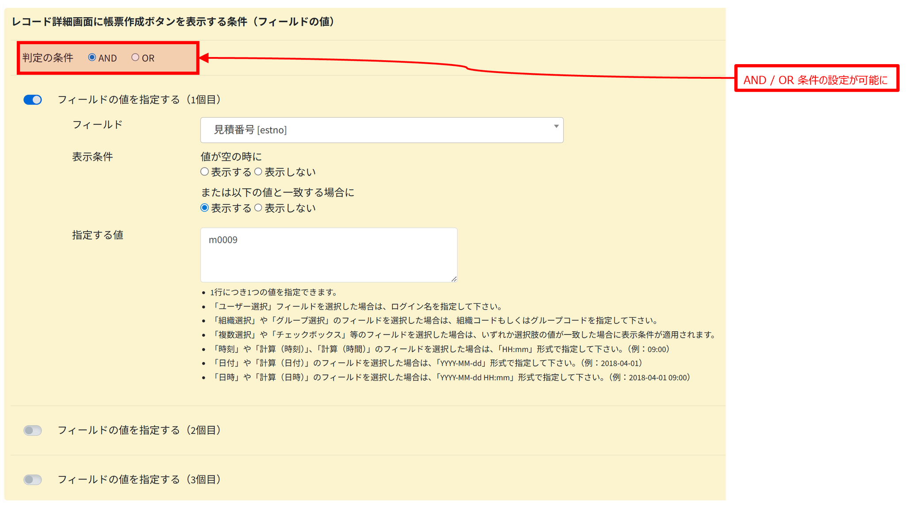Click the dropdown arrow of field selector

pyautogui.click(x=556, y=127)
